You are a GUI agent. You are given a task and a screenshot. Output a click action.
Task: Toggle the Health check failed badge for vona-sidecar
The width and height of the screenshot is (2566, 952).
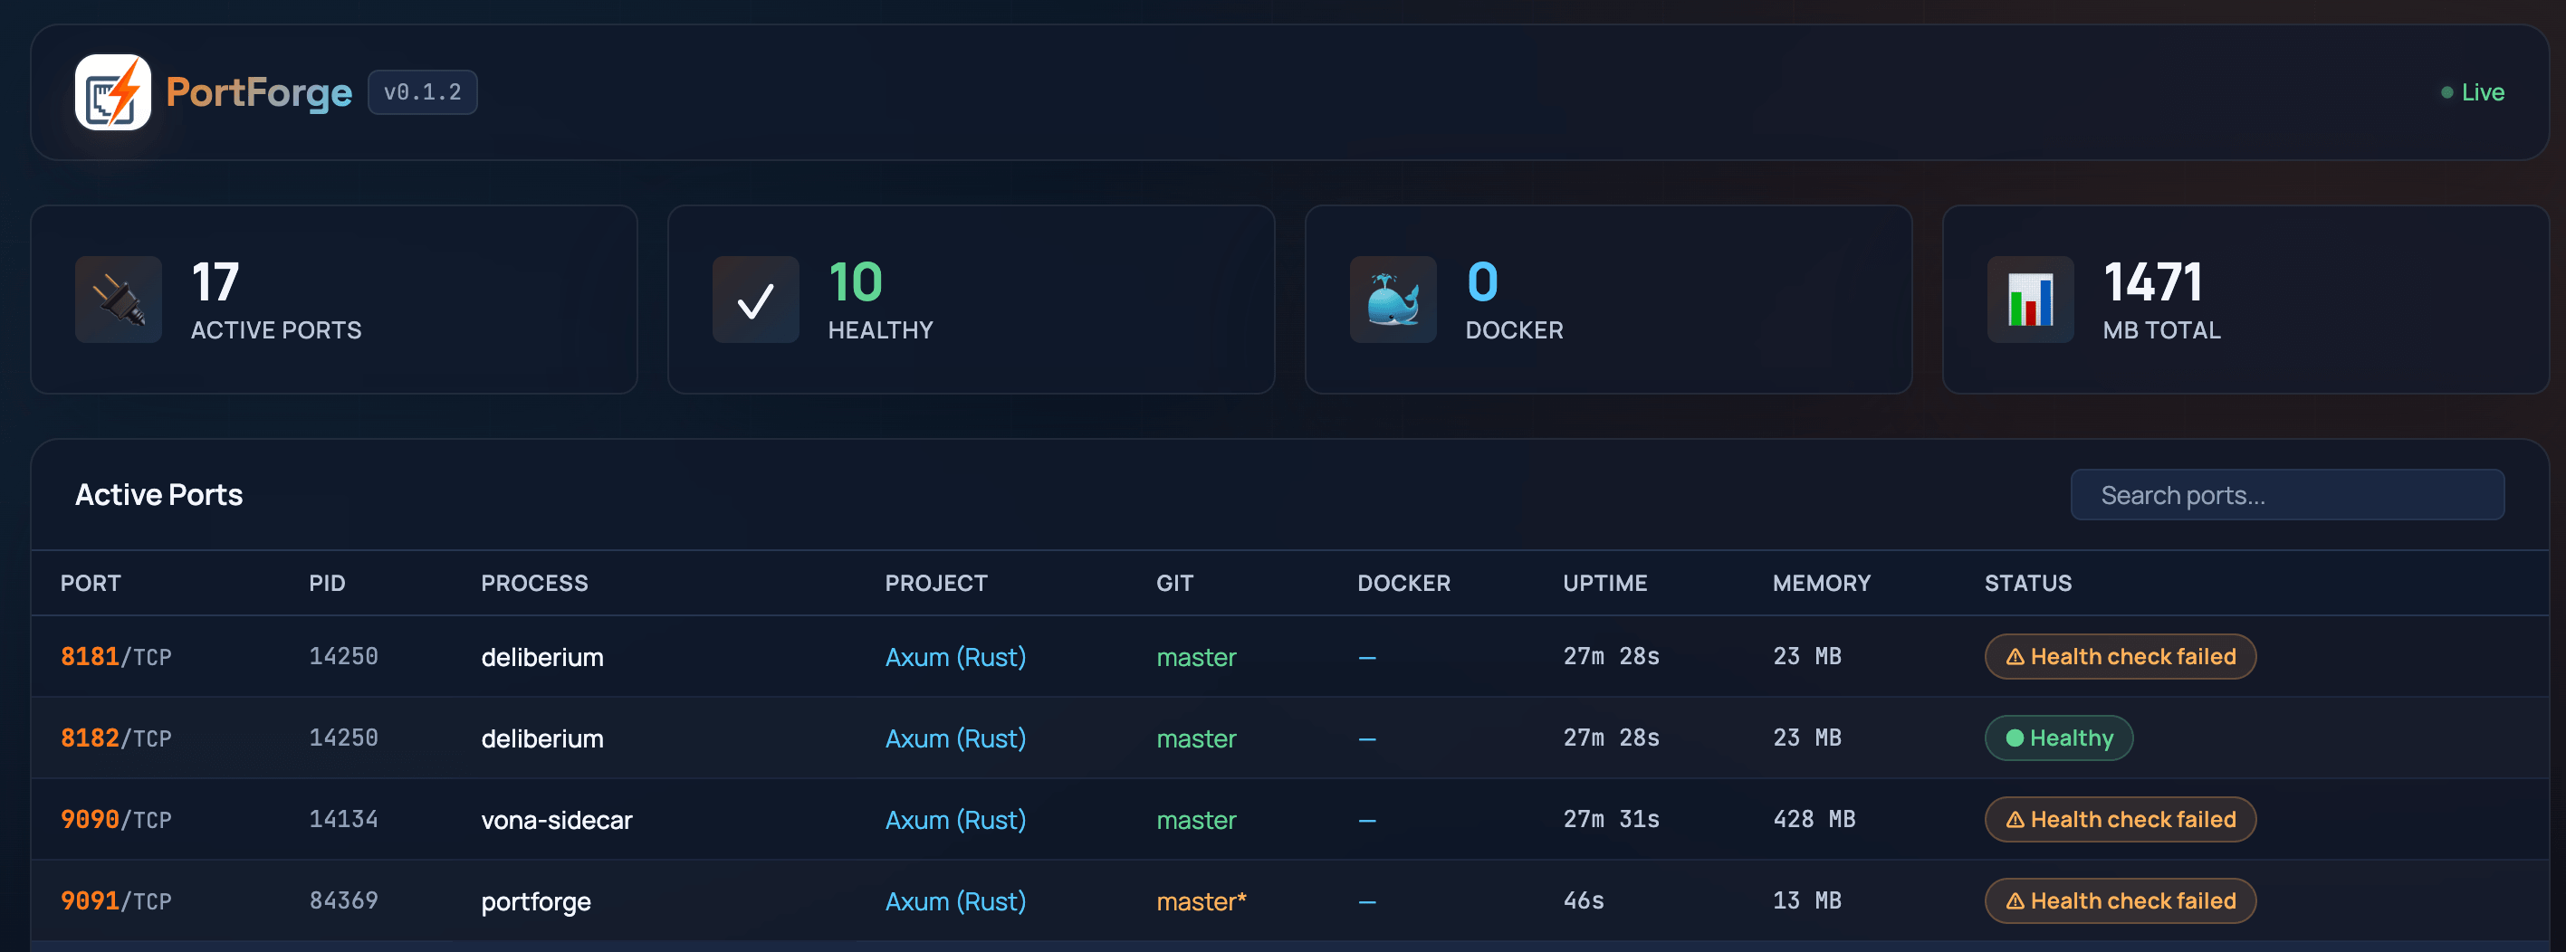[x=2120, y=819]
